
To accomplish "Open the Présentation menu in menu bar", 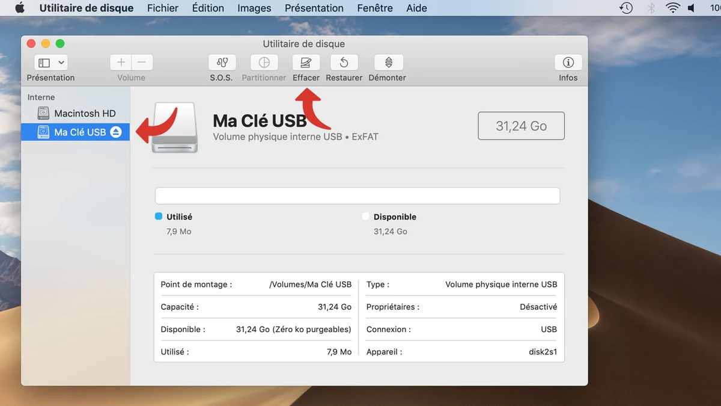I will [x=314, y=8].
